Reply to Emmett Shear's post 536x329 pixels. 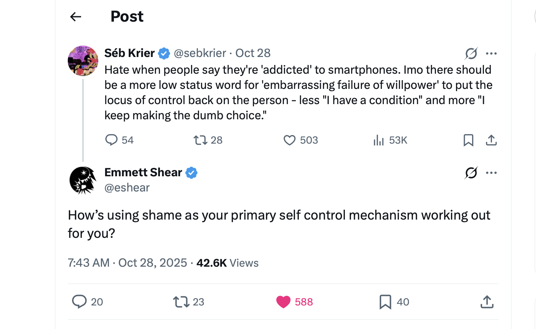(79, 302)
